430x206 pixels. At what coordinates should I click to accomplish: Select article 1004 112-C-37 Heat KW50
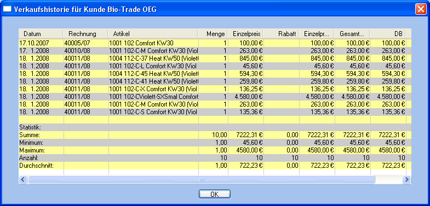coord(153,58)
